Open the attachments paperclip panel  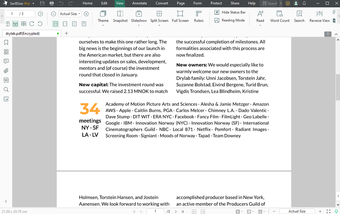[x=6, y=71]
